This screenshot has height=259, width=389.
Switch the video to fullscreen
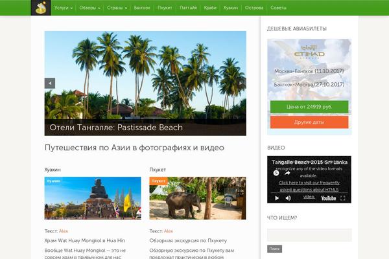pos(343,198)
